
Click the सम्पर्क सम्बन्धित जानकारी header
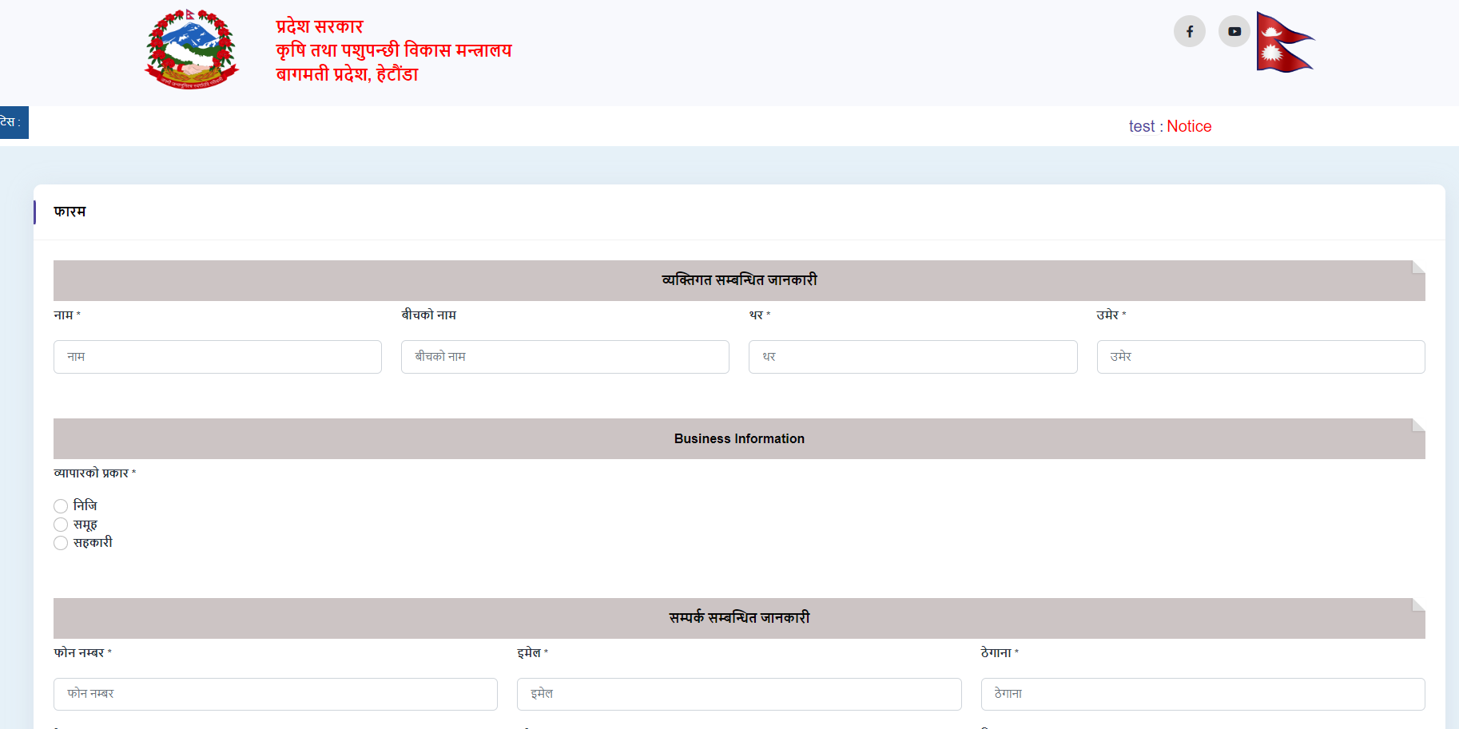tap(739, 618)
